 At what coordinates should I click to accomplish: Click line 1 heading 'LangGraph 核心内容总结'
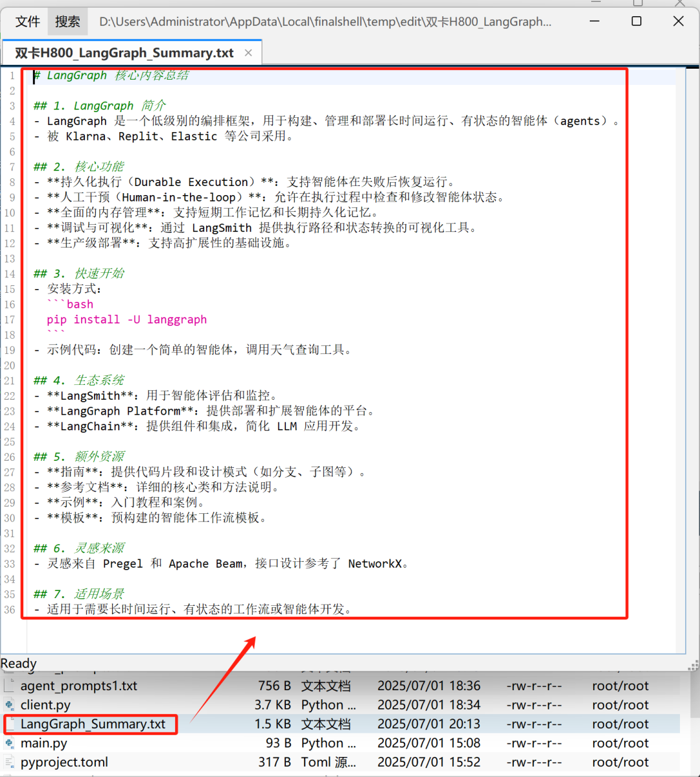point(117,75)
